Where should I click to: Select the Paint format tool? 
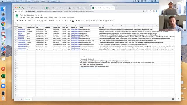[25, 21]
